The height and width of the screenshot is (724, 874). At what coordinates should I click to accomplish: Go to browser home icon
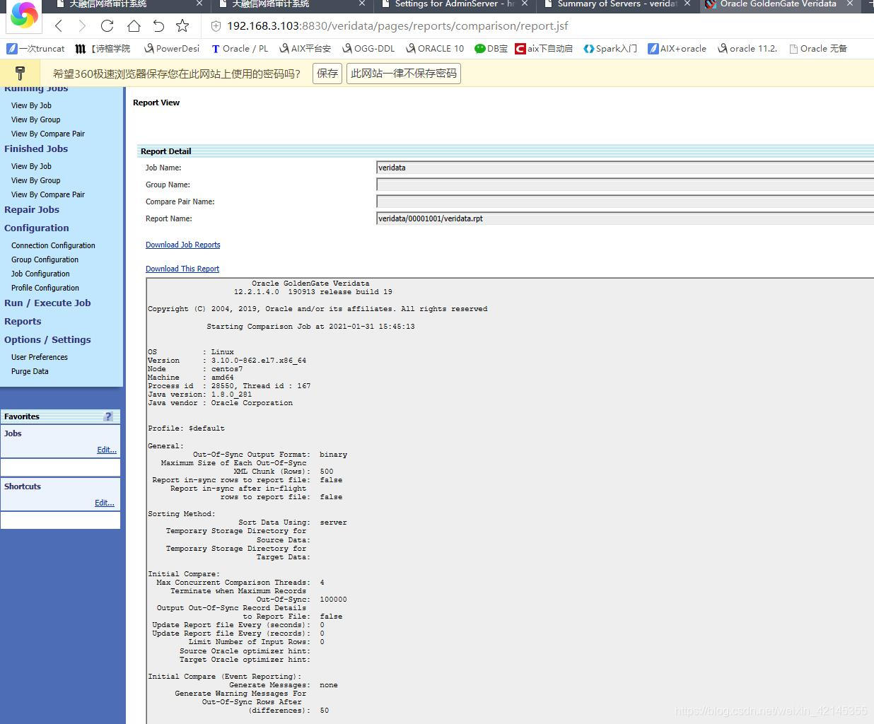click(134, 26)
